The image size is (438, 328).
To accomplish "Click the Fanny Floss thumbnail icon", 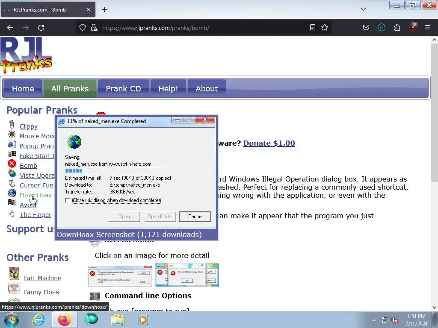I will click(x=14, y=288).
